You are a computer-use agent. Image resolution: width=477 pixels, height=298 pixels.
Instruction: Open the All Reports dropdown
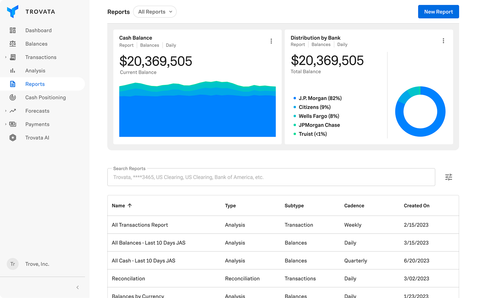(x=155, y=12)
